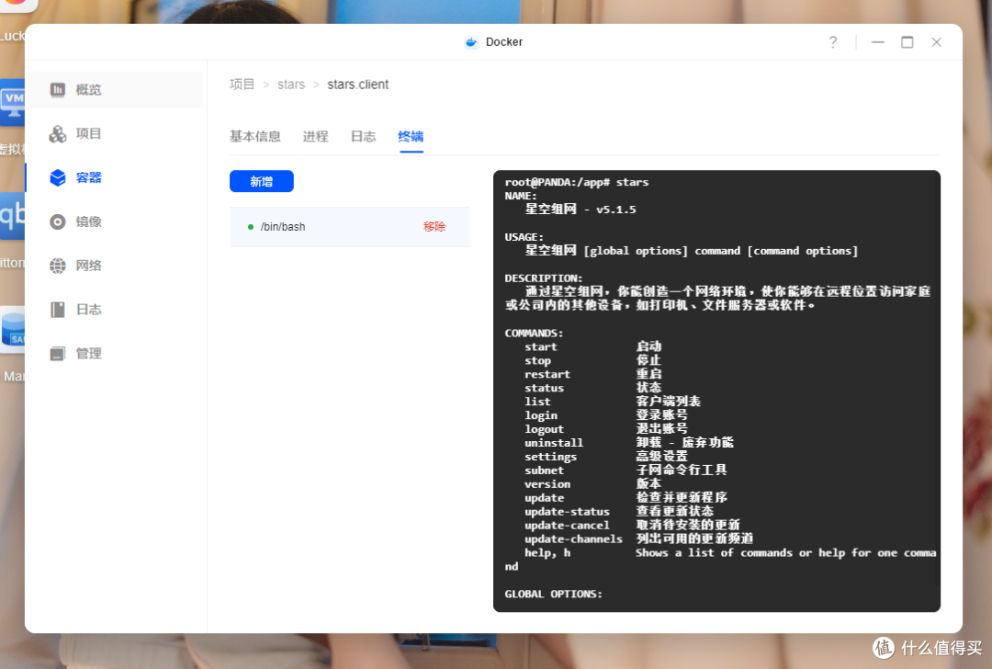Viewport: 992px width, 669px height.
Task: Click the 网络 globe icon
Action: 58,266
